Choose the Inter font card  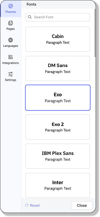[58, 185]
